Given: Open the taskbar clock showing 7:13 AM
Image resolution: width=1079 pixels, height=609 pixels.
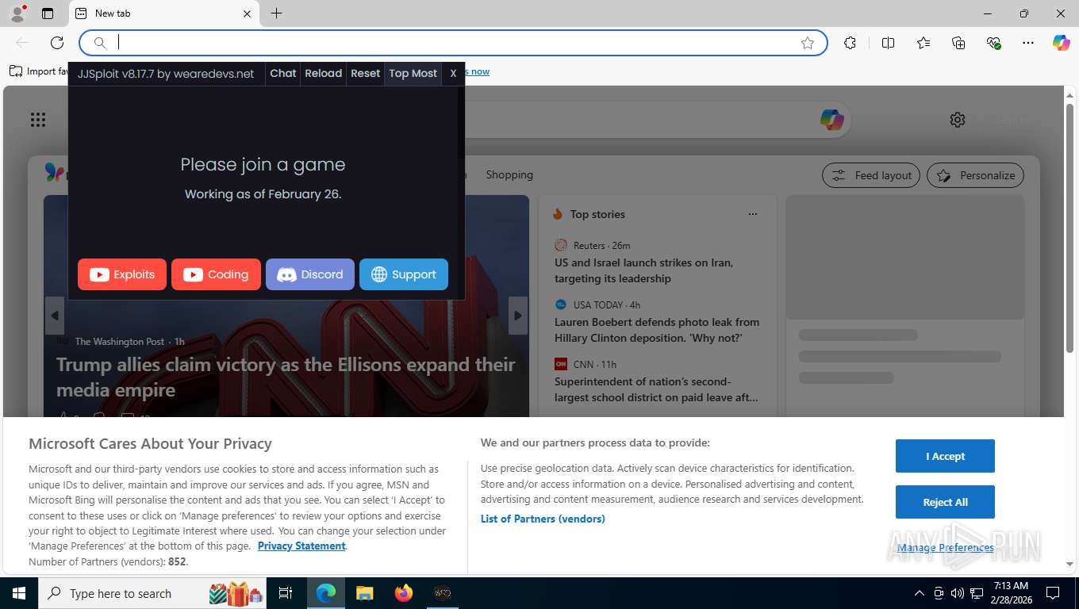Looking at the screenshot, I should pyautogui.click(x=1011, y=593).
